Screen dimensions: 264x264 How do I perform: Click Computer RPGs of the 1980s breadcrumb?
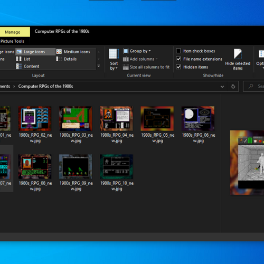[x=45, y=87]
